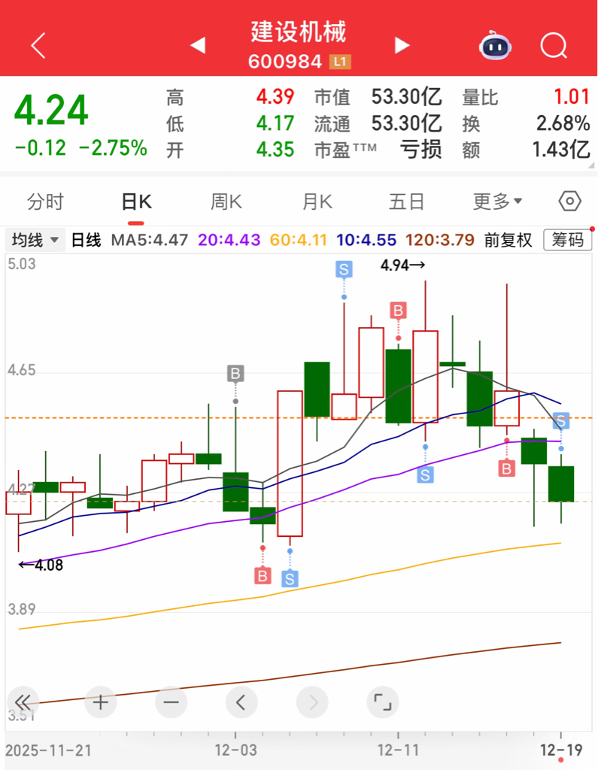
Task: Tap the MA5:4.47 indicator value
Action: 150,240
